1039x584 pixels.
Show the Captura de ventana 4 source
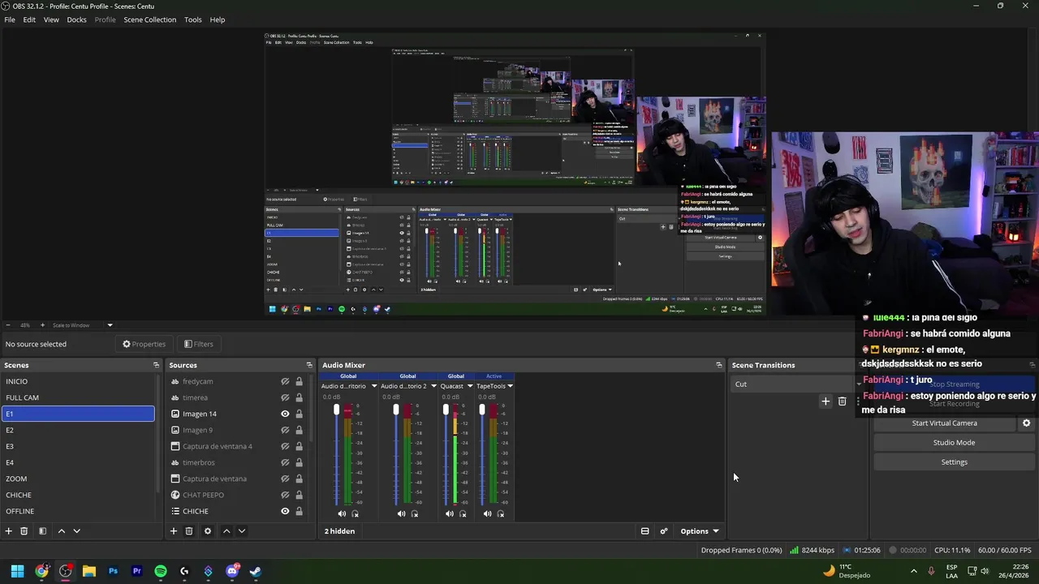click(x=285, y=446)
